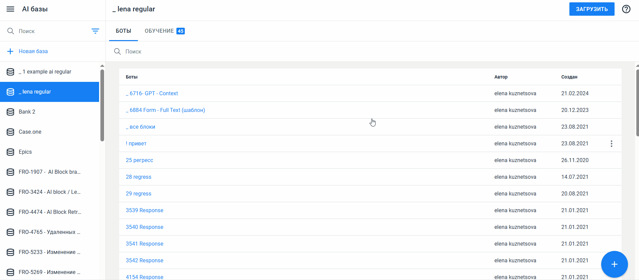
Task: Click the help question mark icon
Action: pyautogui.click(x=626, y=9)
